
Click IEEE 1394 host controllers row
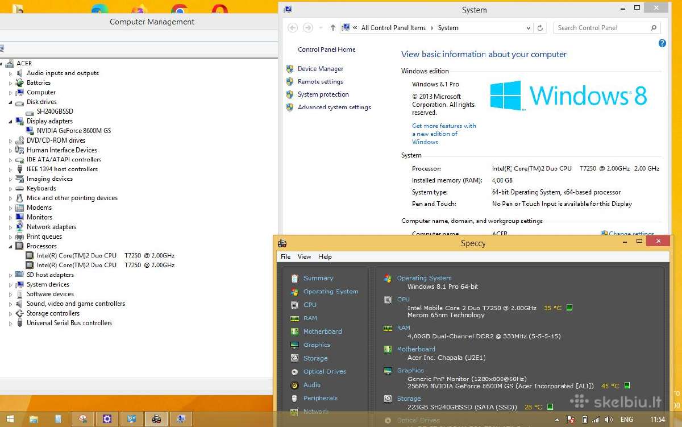point(62,169)
